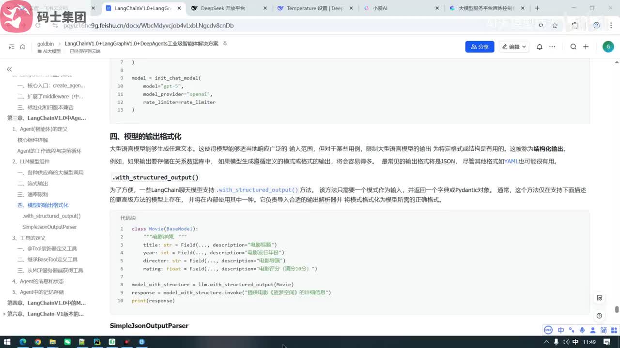Open Windows Start menu
The height and width of the screenshot is (348, 620).
click(x=8, y=342)
